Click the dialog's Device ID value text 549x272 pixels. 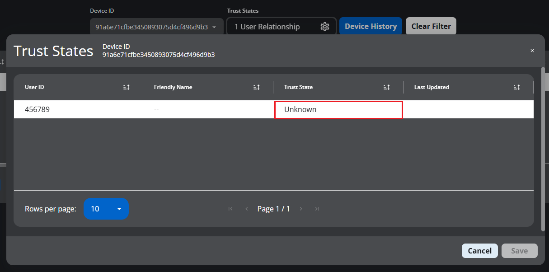(x=159, y=55)
